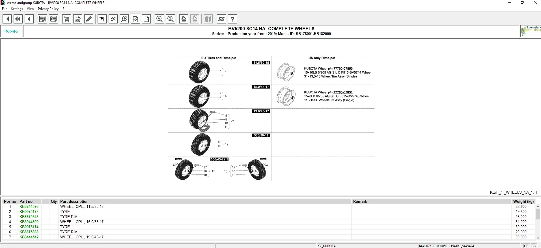Open help with question mark icon

(232, 19)
